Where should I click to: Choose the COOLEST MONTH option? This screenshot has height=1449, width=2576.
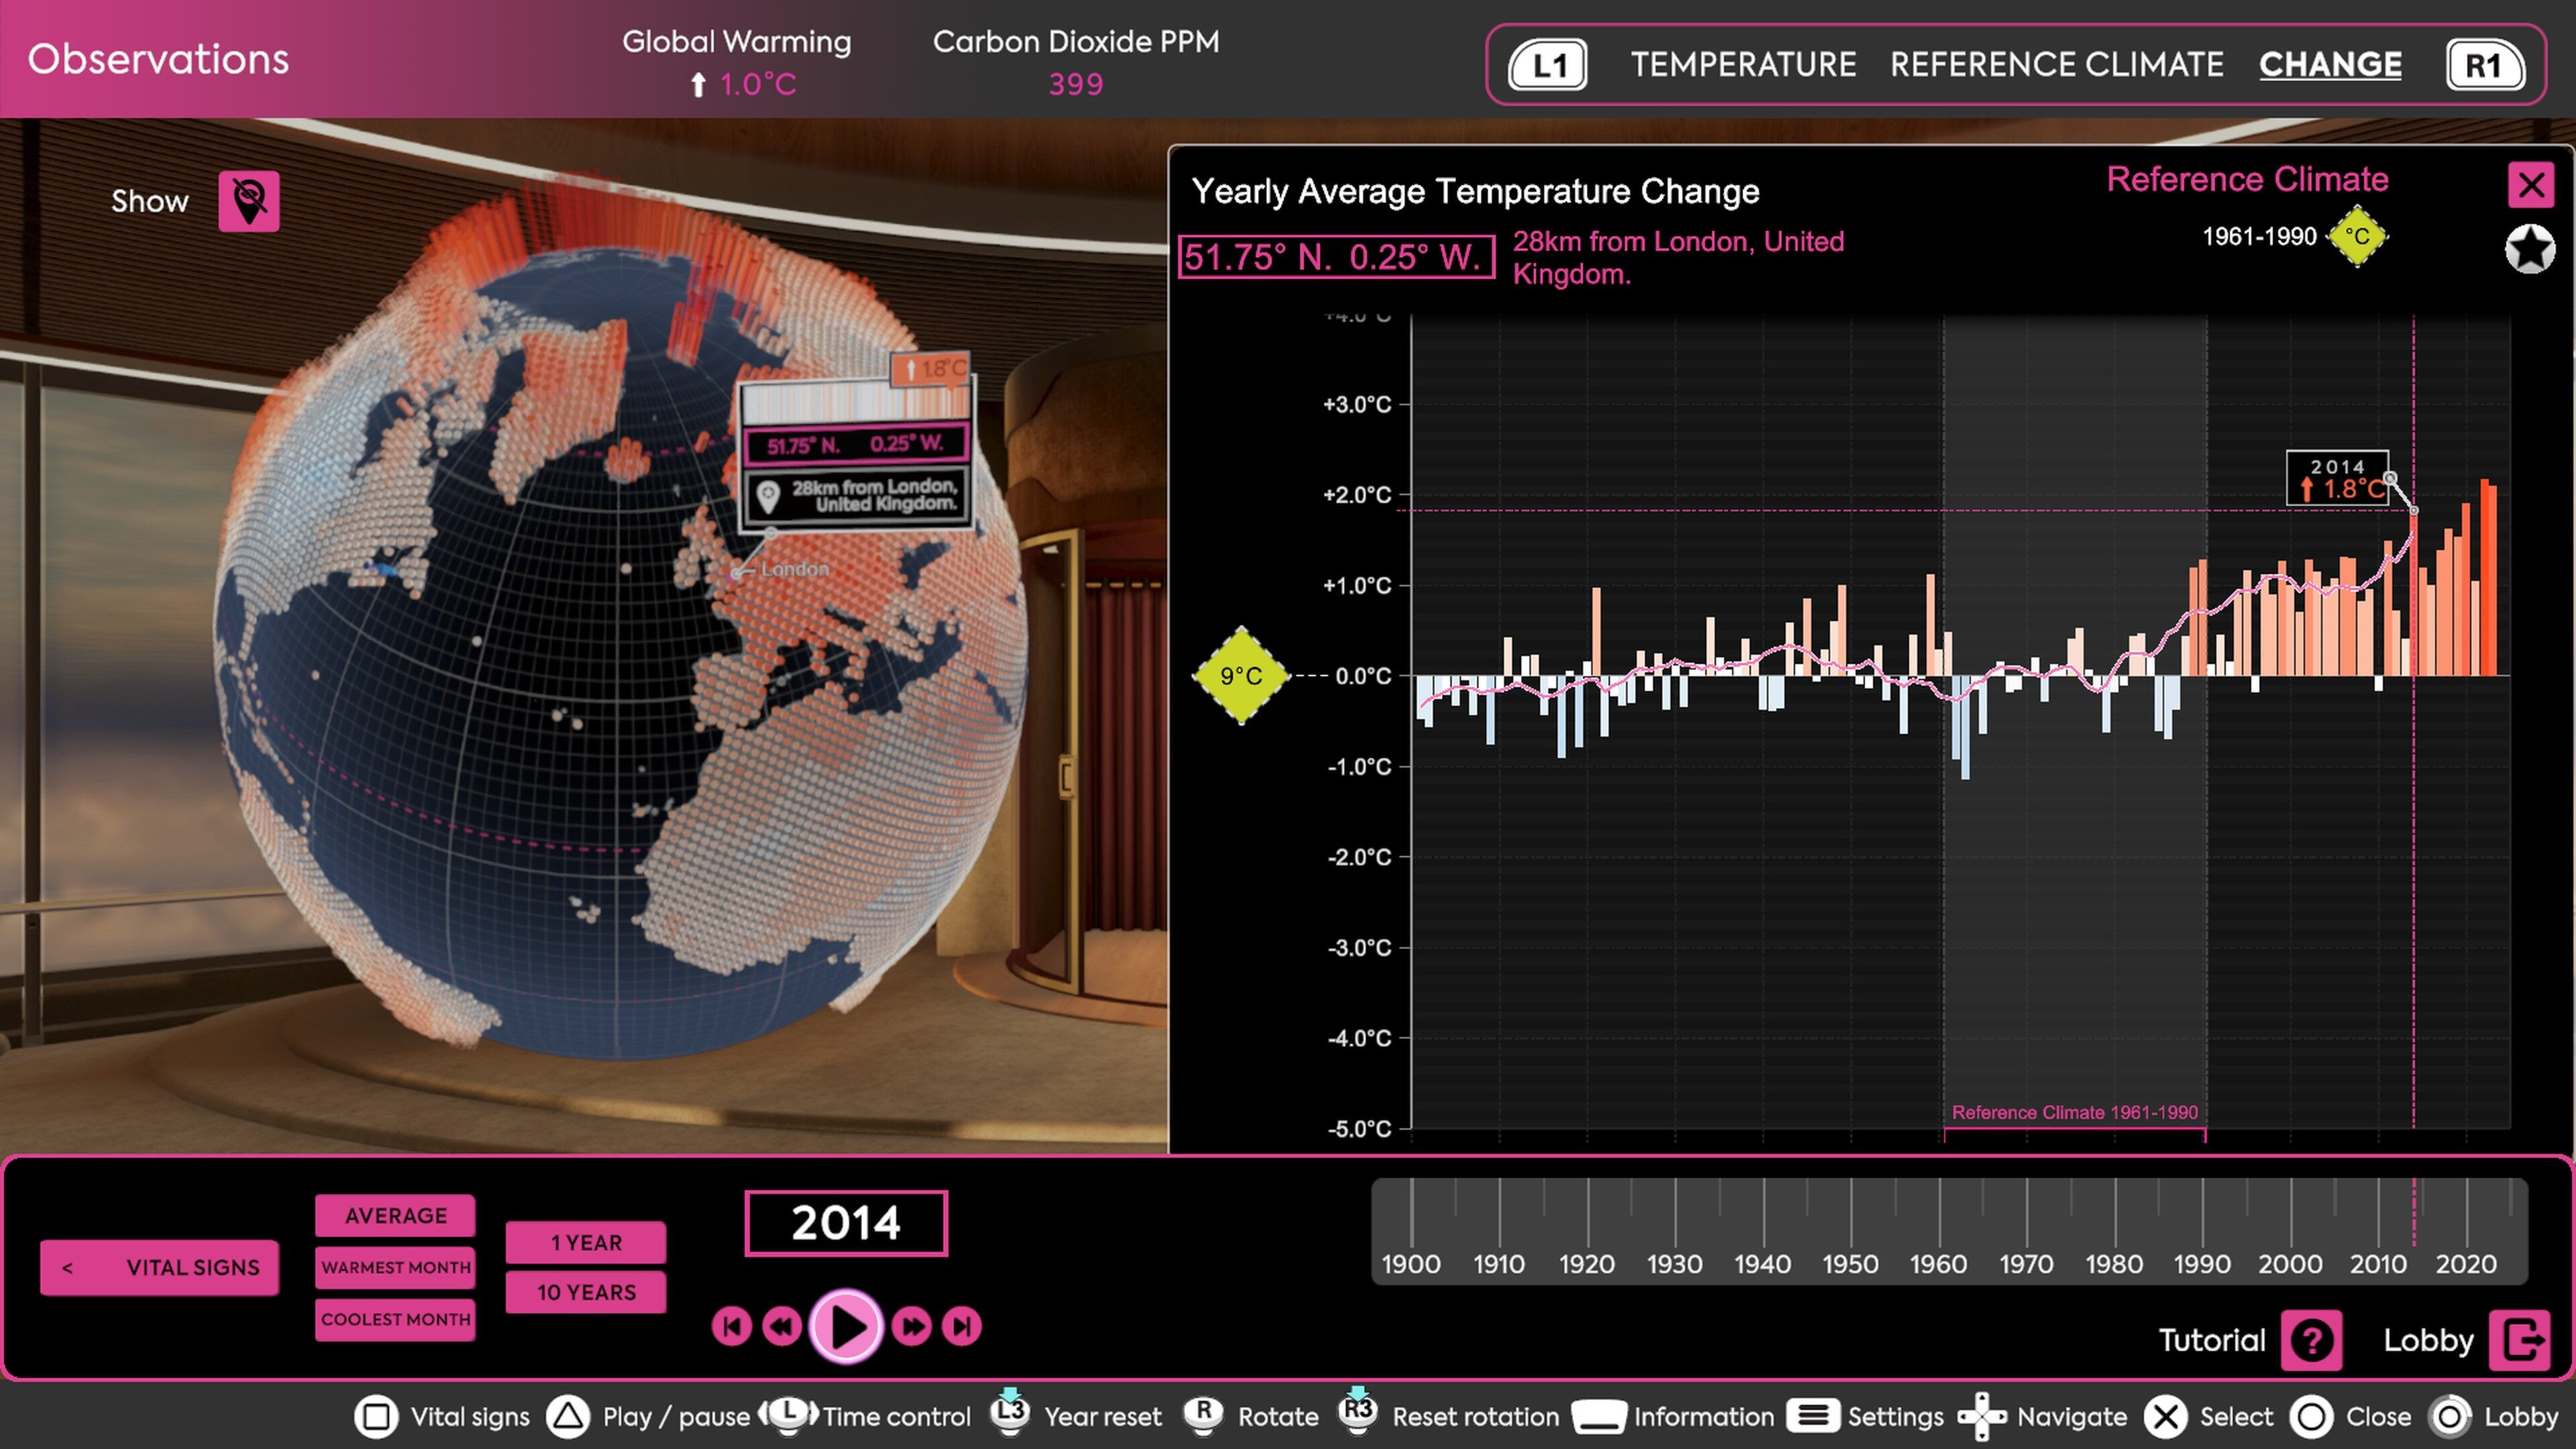point(395,1319)
